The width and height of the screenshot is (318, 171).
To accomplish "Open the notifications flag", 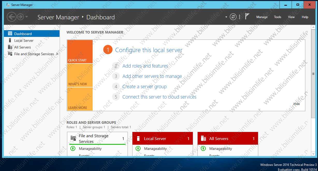I will pos(247,17).
